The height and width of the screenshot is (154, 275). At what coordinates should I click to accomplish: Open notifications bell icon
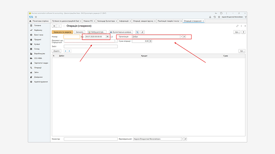[x=210, y=17]
